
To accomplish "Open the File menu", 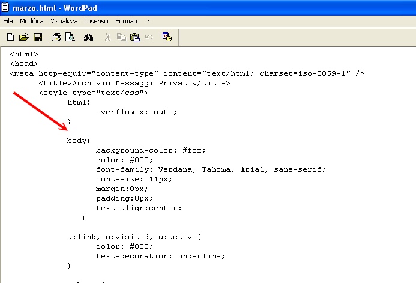I will 8,21.
